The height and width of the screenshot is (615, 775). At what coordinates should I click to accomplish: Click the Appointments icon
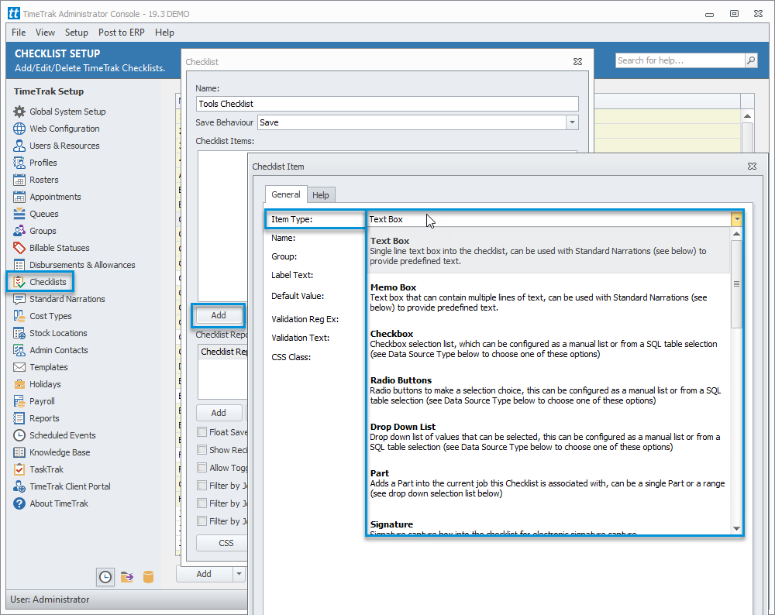pos(19,197)
